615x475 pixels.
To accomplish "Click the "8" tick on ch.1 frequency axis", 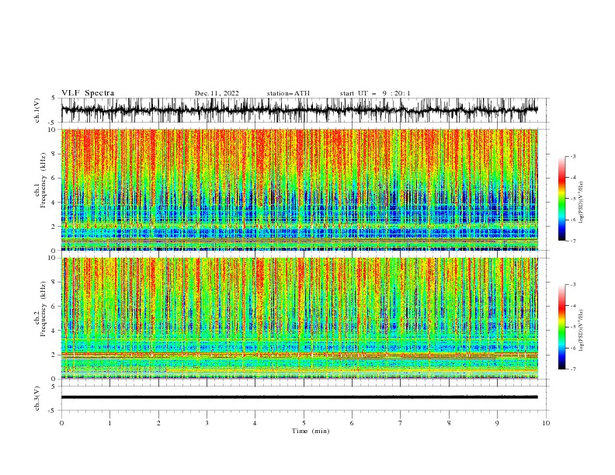I will (54, 154).
